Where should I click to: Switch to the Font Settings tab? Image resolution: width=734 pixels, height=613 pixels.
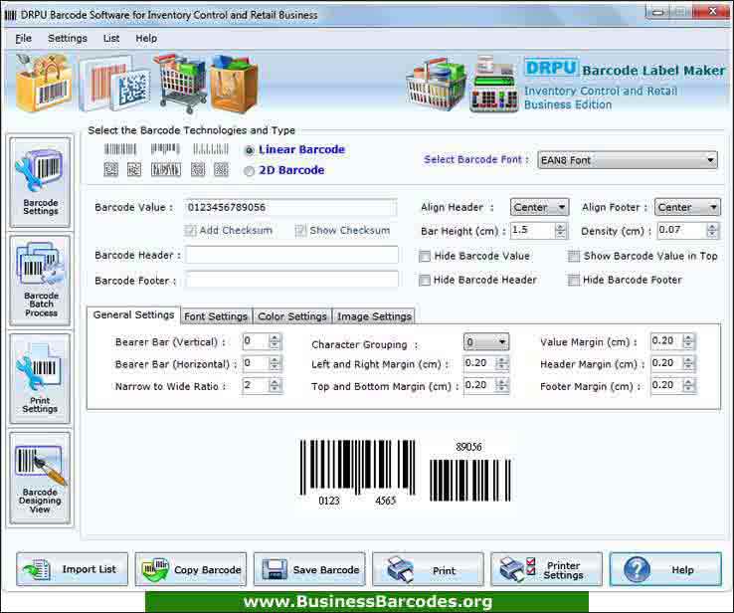coord(216,316)
